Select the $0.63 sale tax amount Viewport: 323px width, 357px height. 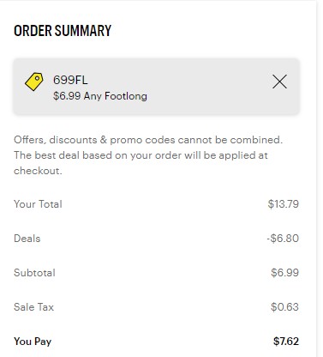(284, 307)
